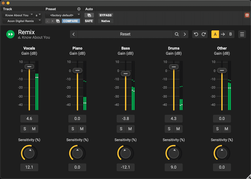Image resolution: width=251 pixels, height=179 pixels.
Task: Mute the Drums stem
Action: click(178, 129)
